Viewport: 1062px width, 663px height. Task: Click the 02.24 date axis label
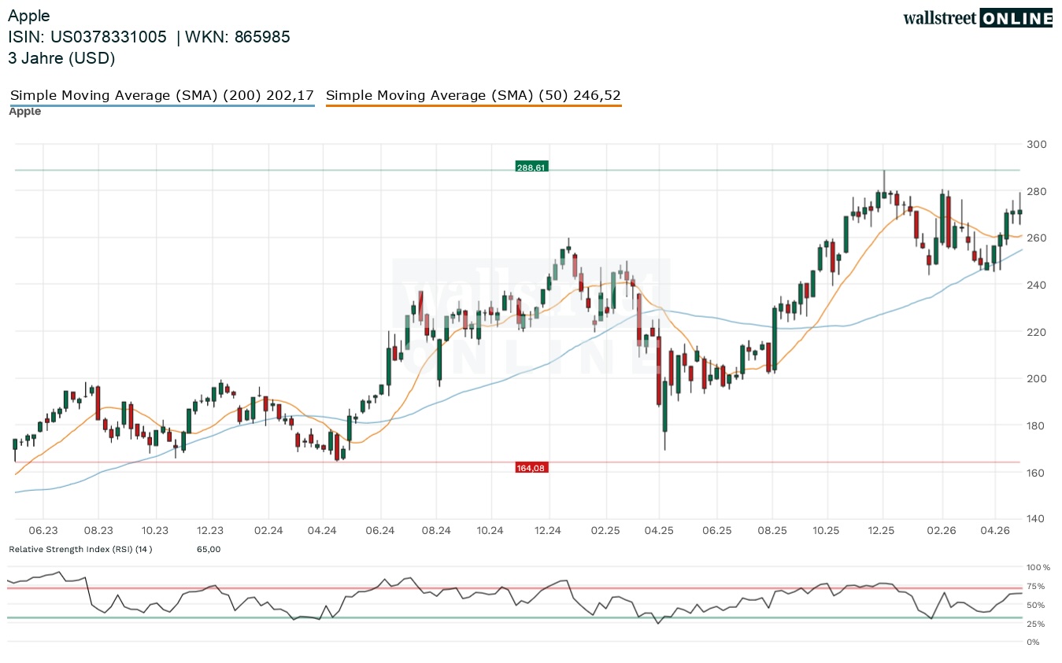[268, 531]
